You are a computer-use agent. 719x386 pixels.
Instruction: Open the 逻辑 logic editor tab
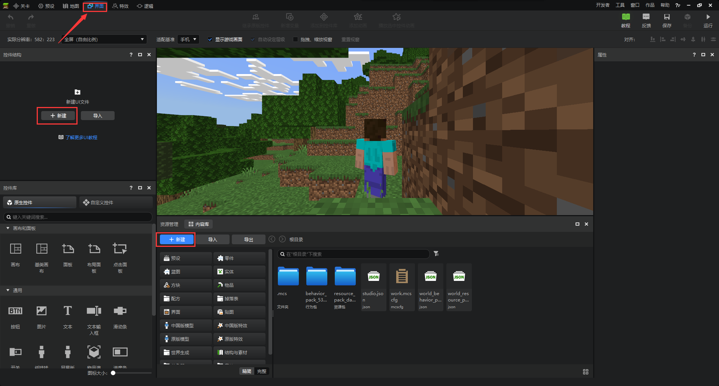point(145,6)
